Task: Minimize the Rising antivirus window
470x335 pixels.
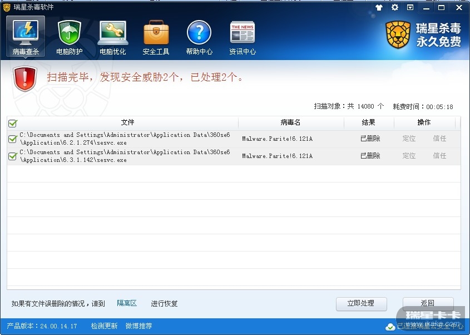Action: (426, 8)
